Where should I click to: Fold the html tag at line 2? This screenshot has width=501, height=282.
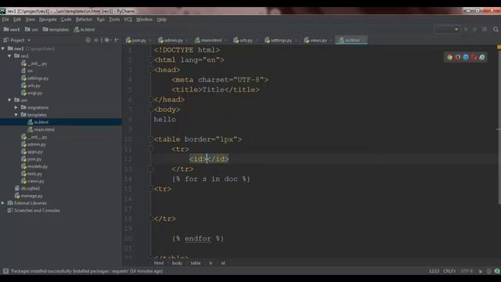click(x=150, y=60)
